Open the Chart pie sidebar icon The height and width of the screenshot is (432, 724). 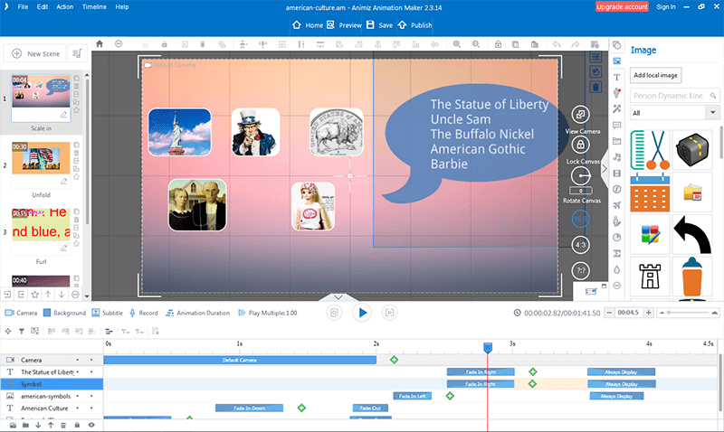(x=617, y=238)
